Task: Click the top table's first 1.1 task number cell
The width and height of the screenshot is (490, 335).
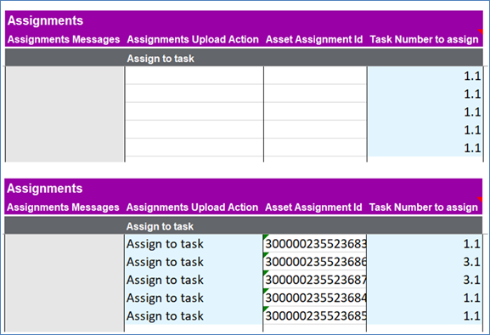Action: [425, 76]
